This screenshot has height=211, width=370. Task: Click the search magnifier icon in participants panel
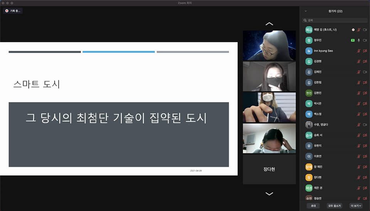tap(305, 20)
